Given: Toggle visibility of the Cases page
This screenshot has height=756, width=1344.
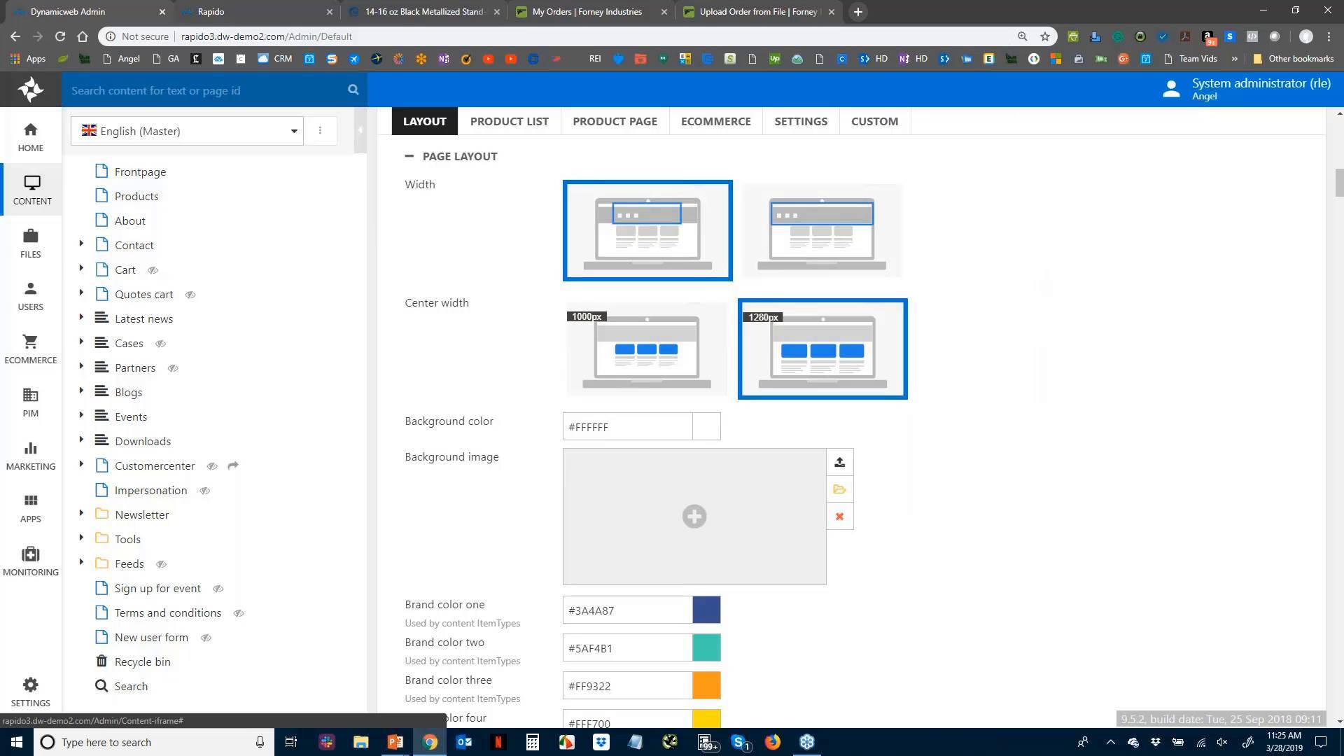Looking at the screenshot, I should [160, 343].
